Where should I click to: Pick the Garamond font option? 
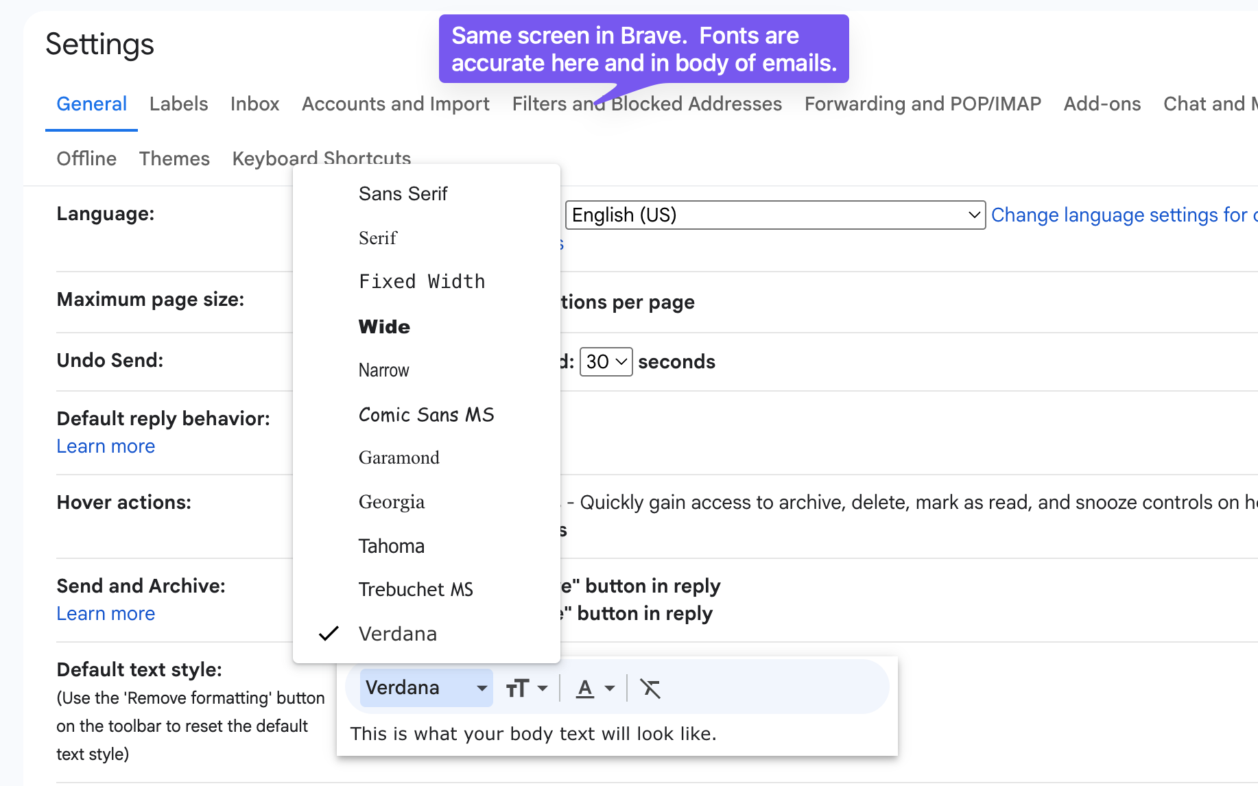tap(399, 458)
